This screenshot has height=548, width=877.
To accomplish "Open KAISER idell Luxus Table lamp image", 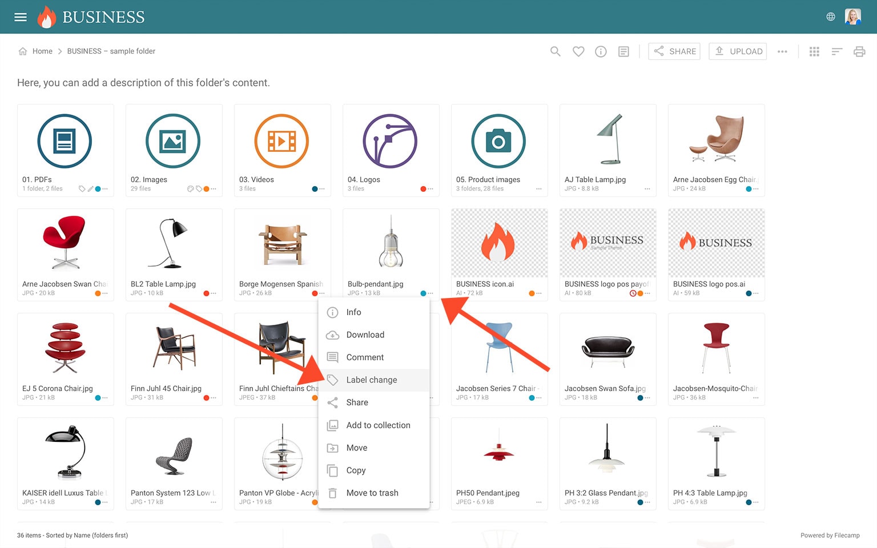I will point(65,452).
